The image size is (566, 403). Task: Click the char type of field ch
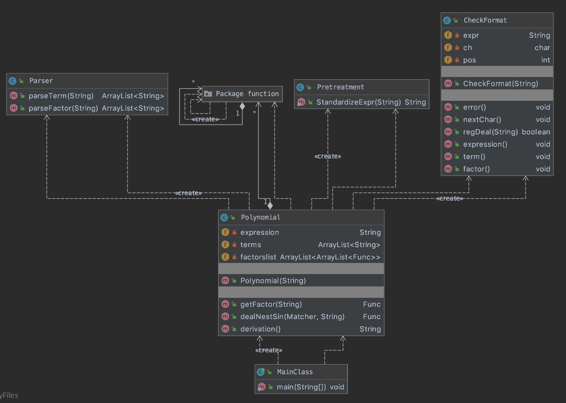(x=543, y=48)
